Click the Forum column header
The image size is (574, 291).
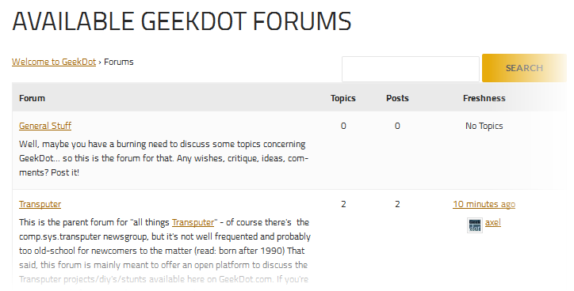[33, 98]
